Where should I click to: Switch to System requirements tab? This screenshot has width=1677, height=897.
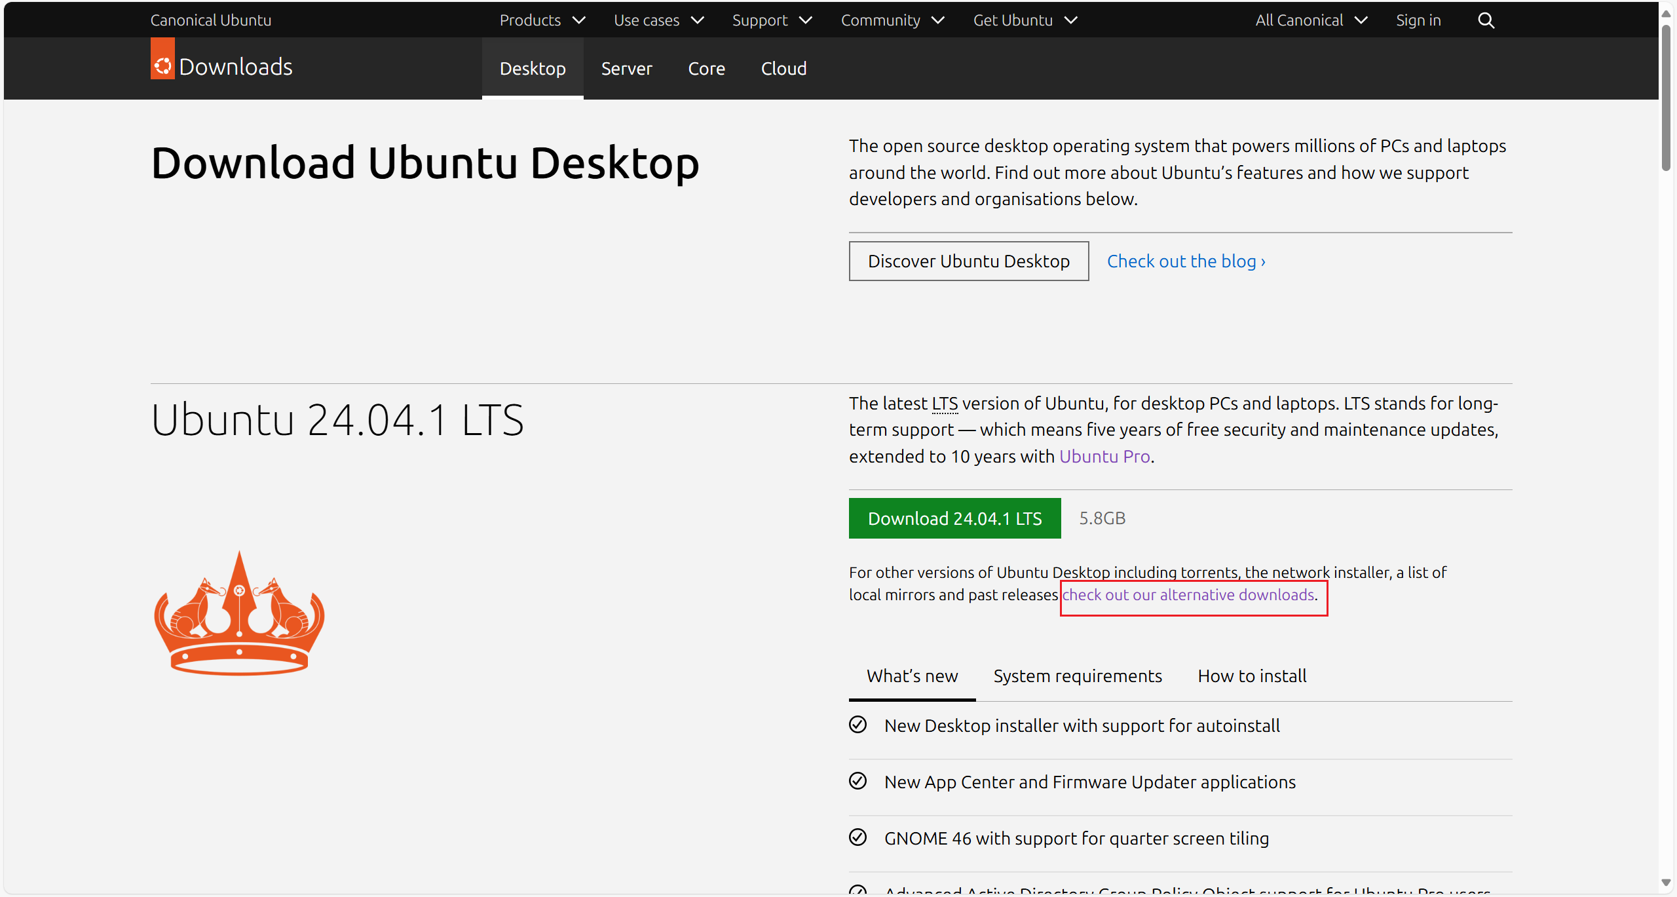(x=1078, y=676)
